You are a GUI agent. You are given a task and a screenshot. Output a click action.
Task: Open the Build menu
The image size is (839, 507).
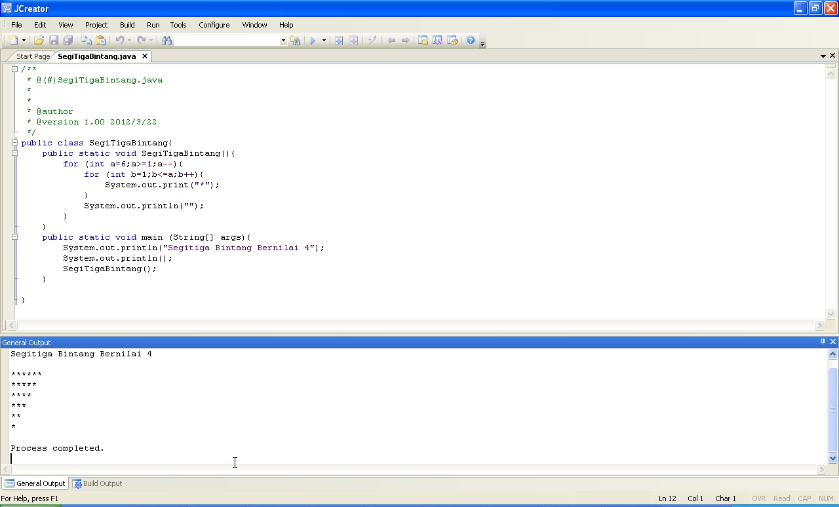pyautogui.click(x=127, y=25)
